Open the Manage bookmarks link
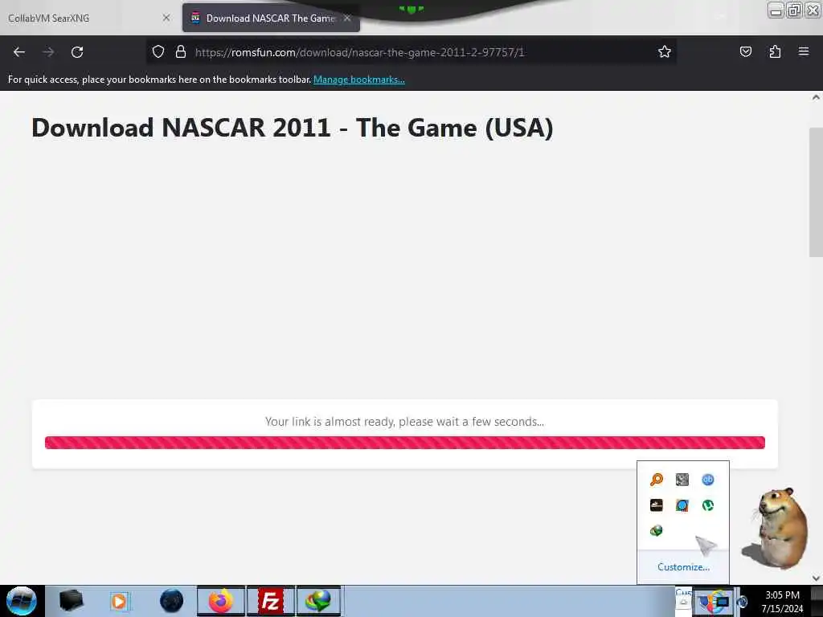 (359, 80)
